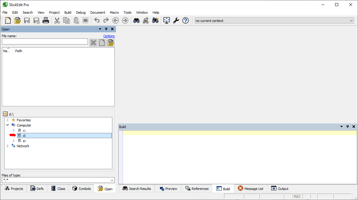Open the current context dropdown
This screenshot has height=200, width=358.
351,21
